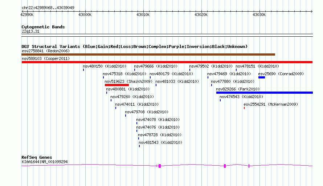Click the nsv479502 (Kidd2010) label
Image resolution: width=323 pixels, height=186 pixels.
coord(211,66)
